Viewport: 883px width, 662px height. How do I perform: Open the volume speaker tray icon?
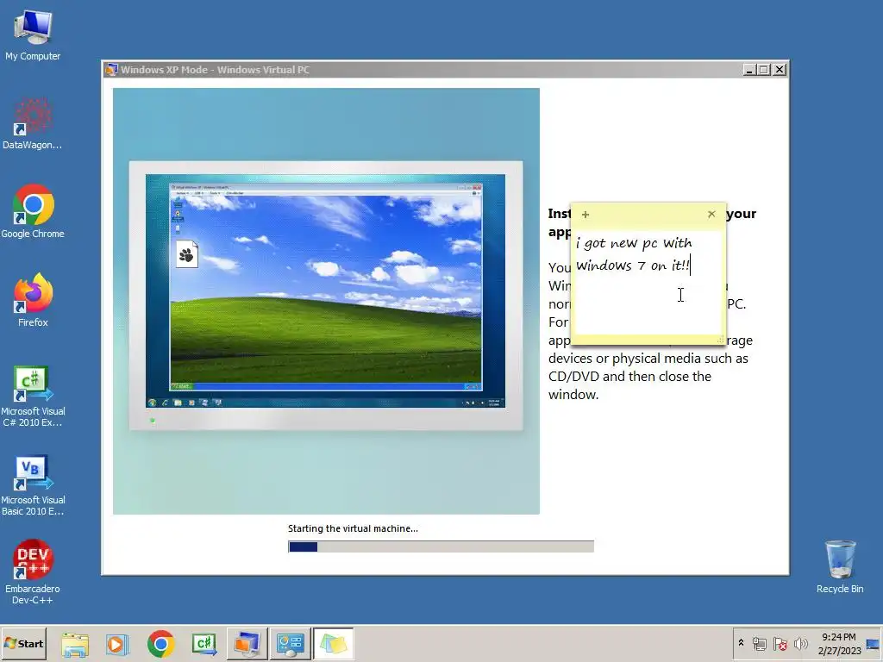point(800,643)
